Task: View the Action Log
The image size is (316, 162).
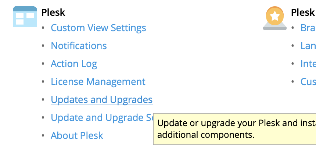Action: (74, 64)
